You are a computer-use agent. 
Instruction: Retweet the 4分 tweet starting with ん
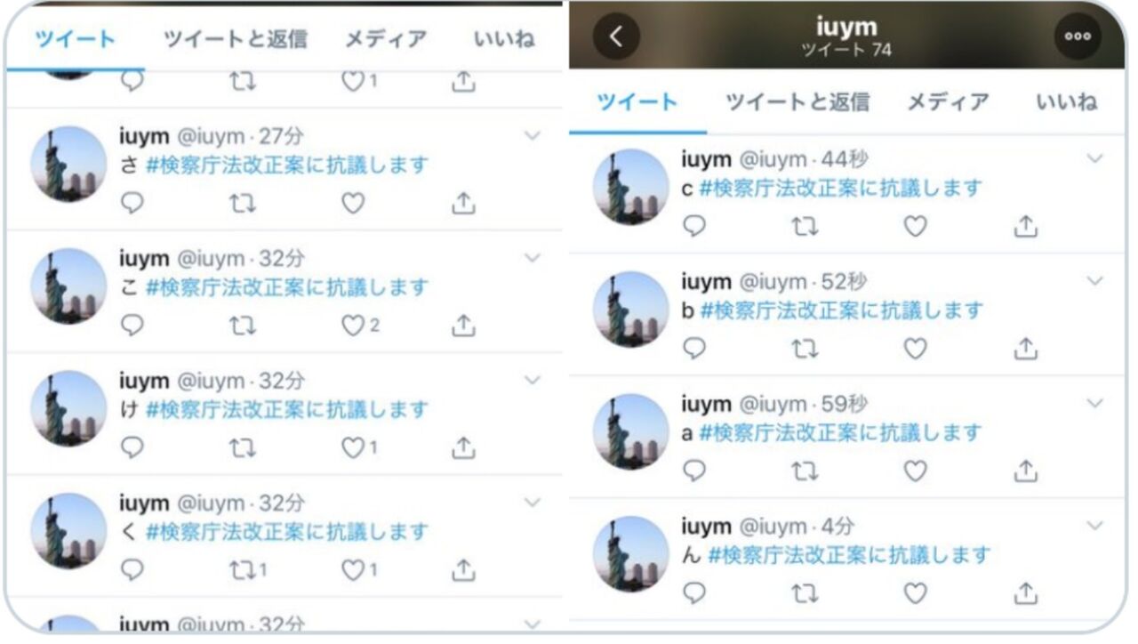pyautogui.click(x=805, y=593)
